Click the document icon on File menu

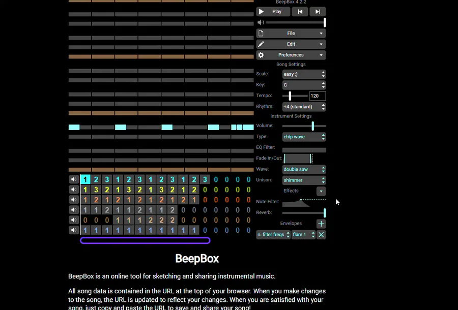pos(261,33)
